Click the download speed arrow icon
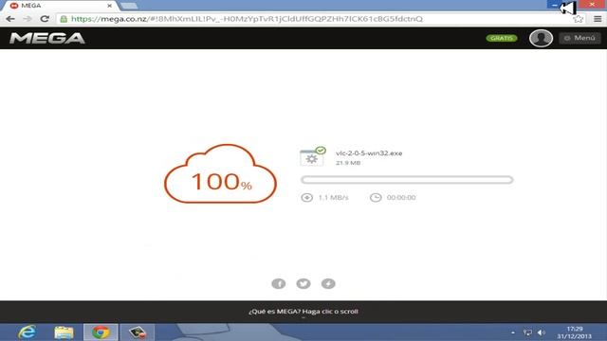The width and height of the screenshot is (607, 341). (x=306, y=198)
